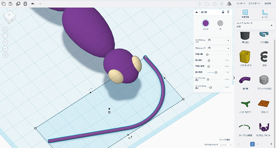This screenshot has width=276, height=148.
Task: Click the 円弧の直径 slider handle
Action: 209,67
